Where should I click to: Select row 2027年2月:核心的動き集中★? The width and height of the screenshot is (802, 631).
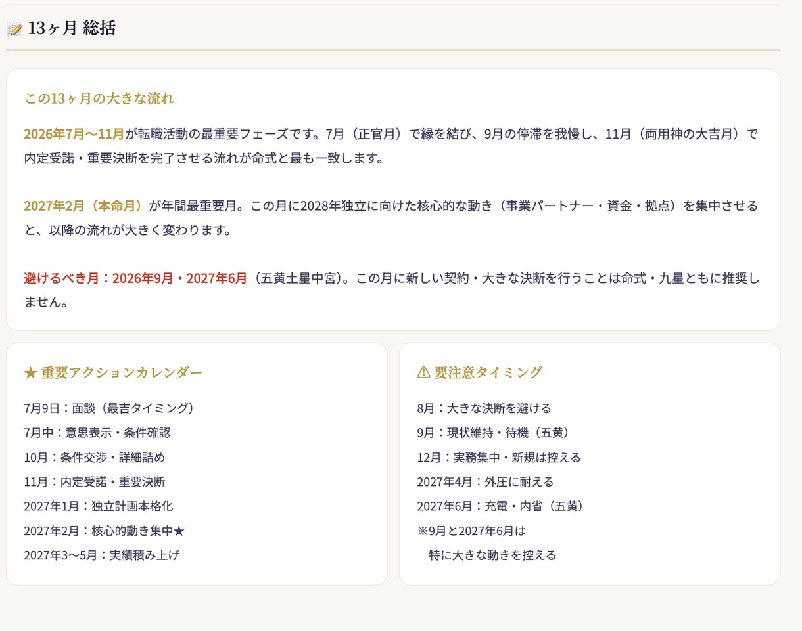(105, 531)
